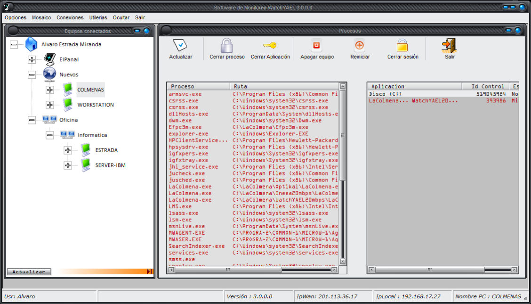Click the Reiniciar restart icon
Screen dimensions: 531x304
360,46
